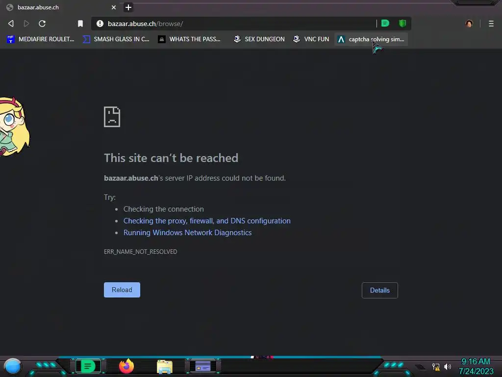The height and width of the screenshot is (377, 502).
Task: Open Running Windows Network Diagnostics link
Action: [x=188, y=232]
